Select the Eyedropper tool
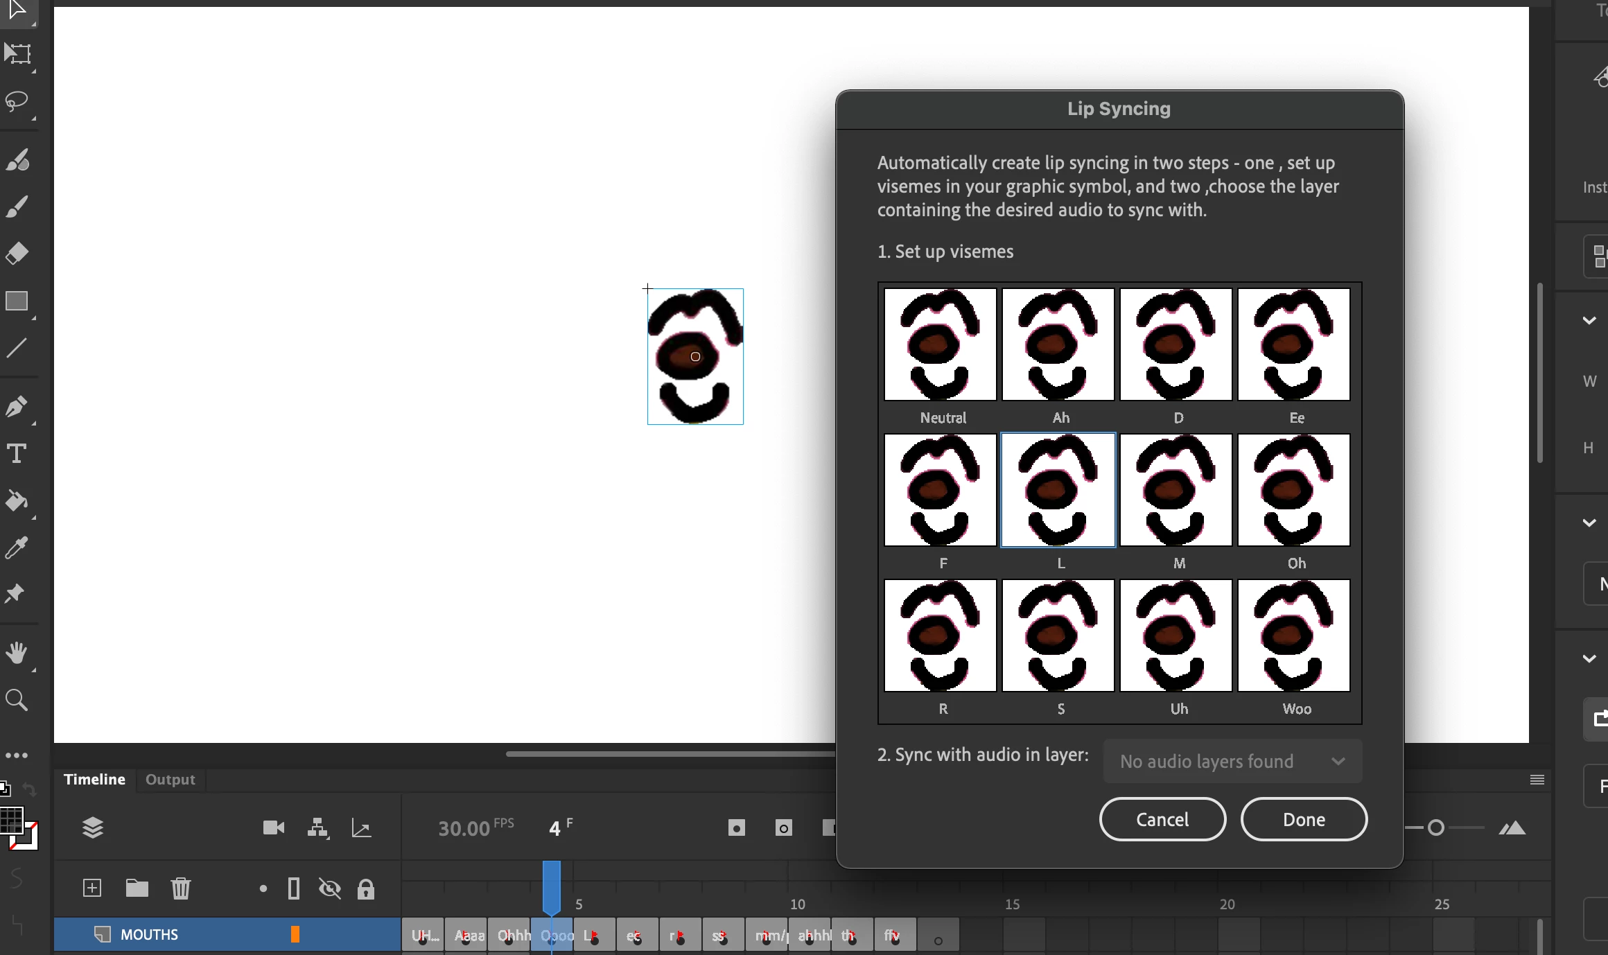1608x955 pixels. tap(17, 547)
